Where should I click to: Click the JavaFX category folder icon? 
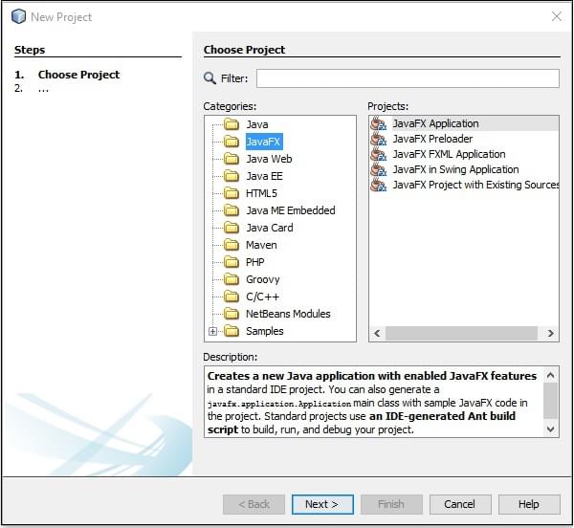tap(232, 142)
